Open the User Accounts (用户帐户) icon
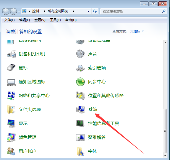170x160 pixels. point(11,151)
